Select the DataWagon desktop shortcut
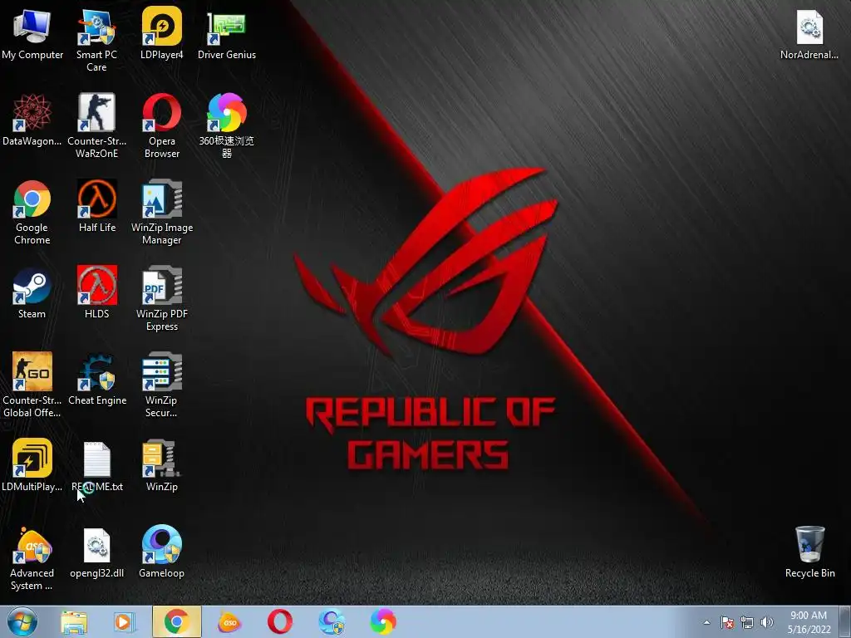 [32, 120]
